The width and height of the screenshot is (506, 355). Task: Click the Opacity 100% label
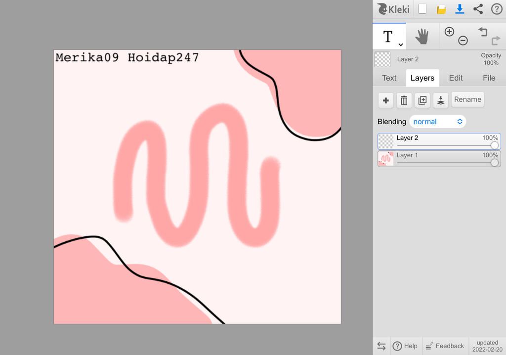(x=491, y=59)
